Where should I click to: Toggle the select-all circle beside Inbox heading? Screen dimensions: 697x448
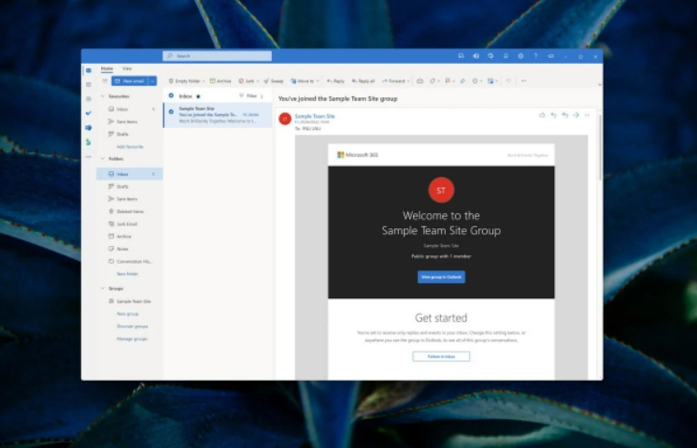pyautogui.click(x=171, y=95)
